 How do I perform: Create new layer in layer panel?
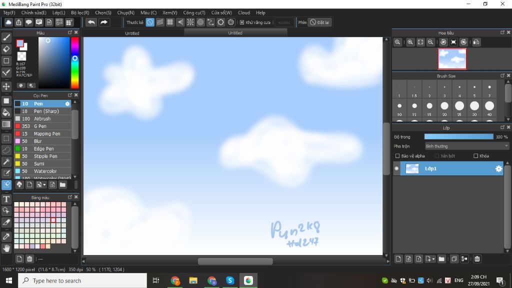pyautogui.click(x=398, y=259)
